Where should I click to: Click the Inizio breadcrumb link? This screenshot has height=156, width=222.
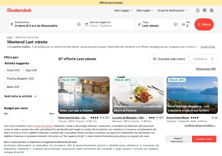(9, 37)
